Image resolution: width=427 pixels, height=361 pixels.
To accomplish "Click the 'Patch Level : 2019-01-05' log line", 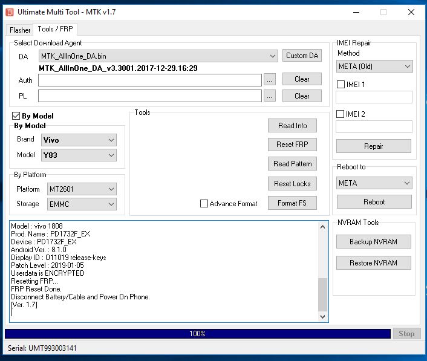I will 47,265.
